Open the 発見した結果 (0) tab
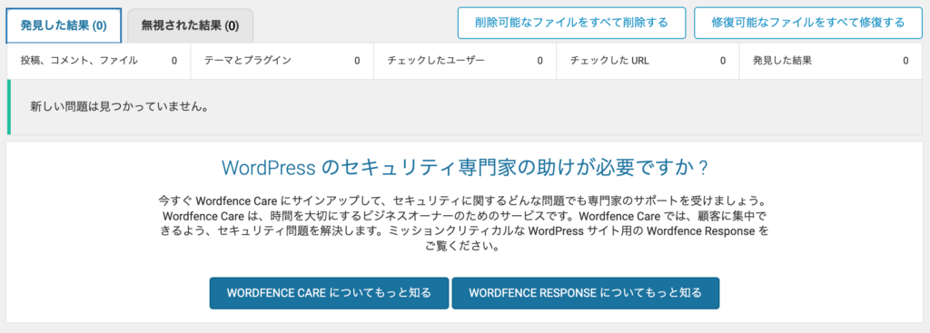This screenshot has height=333, width=930. pos(64,25)
